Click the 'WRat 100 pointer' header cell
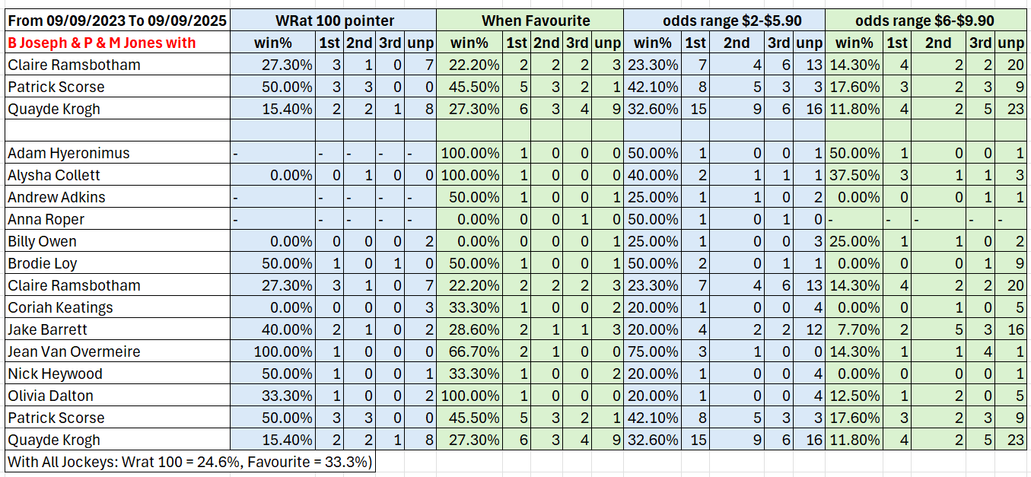 tap(333, 21)
